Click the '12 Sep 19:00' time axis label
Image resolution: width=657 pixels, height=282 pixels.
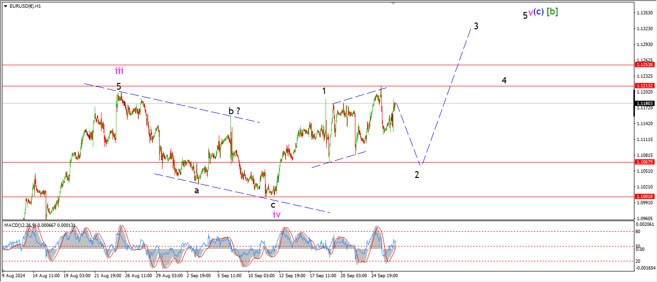pyautogui.click(x=292, y=276)
